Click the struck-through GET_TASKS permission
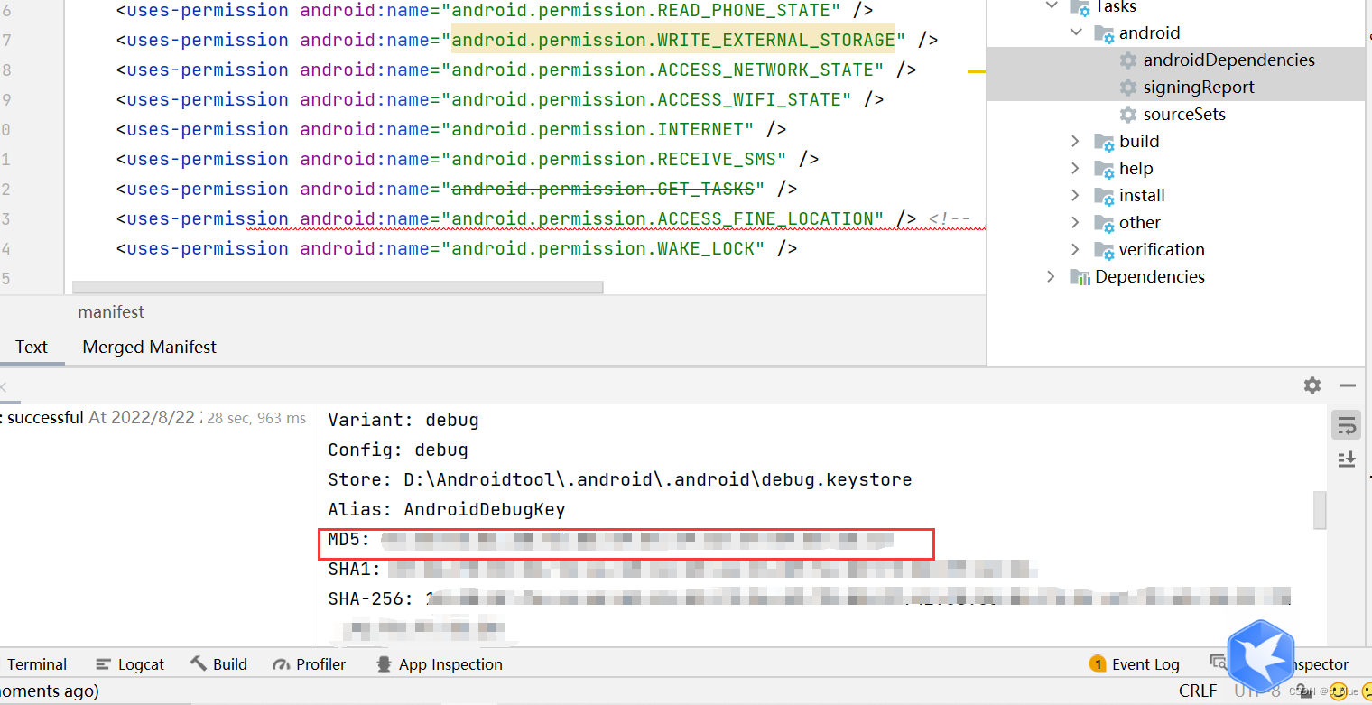Screen dimensions: 1372x705 [603, 189]
